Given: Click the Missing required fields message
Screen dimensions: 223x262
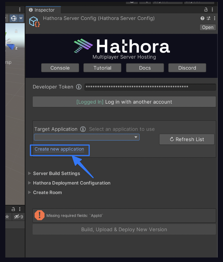Looking at the screenshot, I should (75, 215).
